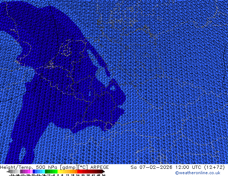Screen dimensions: 228x176
Task: Select the dark purple -42 legend swatch
Action: [21, 171]
